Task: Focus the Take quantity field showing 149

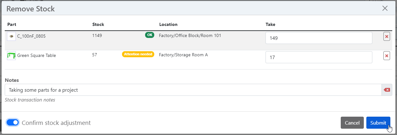Action: tap(319, 38)
